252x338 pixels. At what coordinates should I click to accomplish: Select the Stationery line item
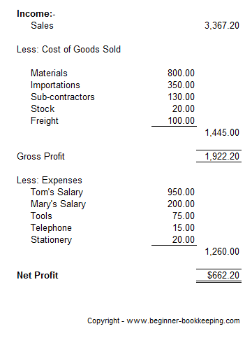52,240
